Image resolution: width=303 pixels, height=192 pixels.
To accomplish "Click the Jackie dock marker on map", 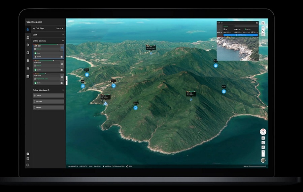I will [x=87, y=75].
